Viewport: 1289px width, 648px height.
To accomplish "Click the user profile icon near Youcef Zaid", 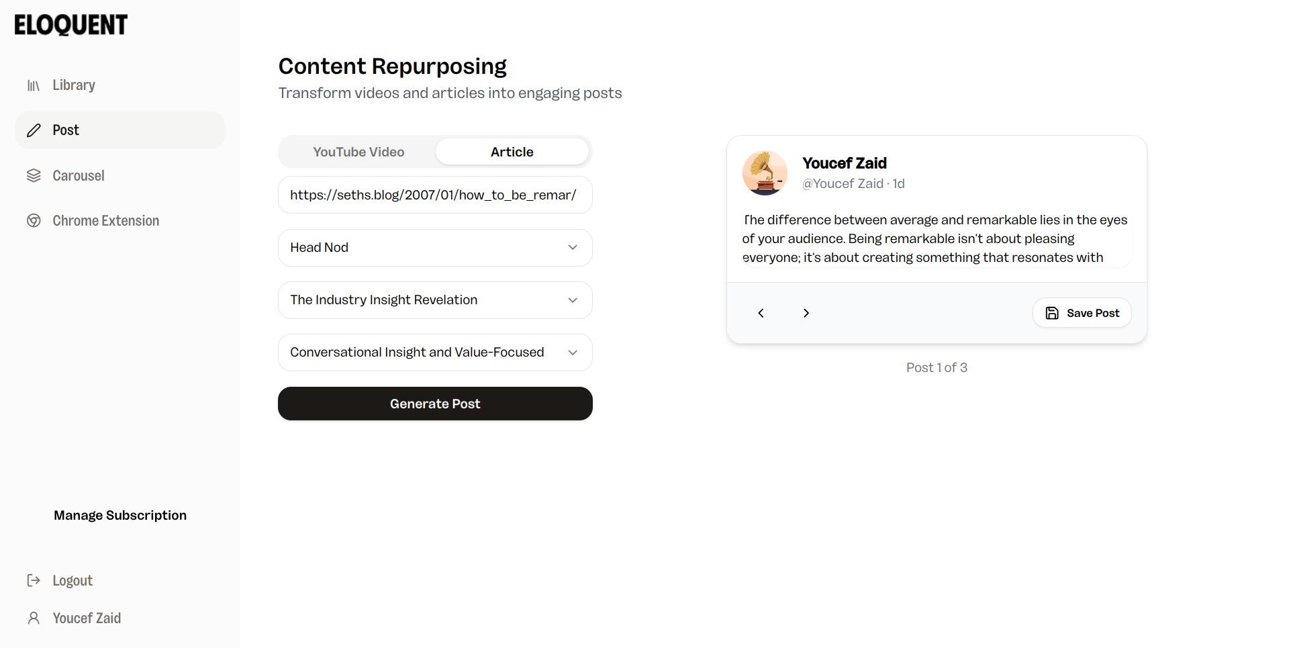I will point(34,618).
